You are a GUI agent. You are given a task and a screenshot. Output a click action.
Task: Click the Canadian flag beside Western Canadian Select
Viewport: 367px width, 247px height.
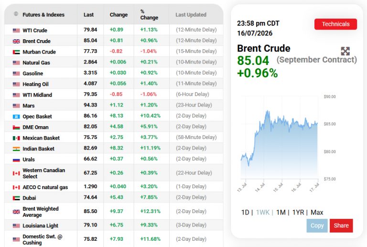16,173
